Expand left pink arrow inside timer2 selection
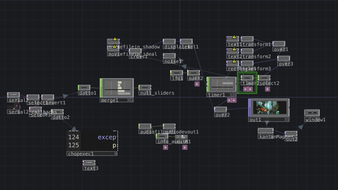 tap(245, 89)
